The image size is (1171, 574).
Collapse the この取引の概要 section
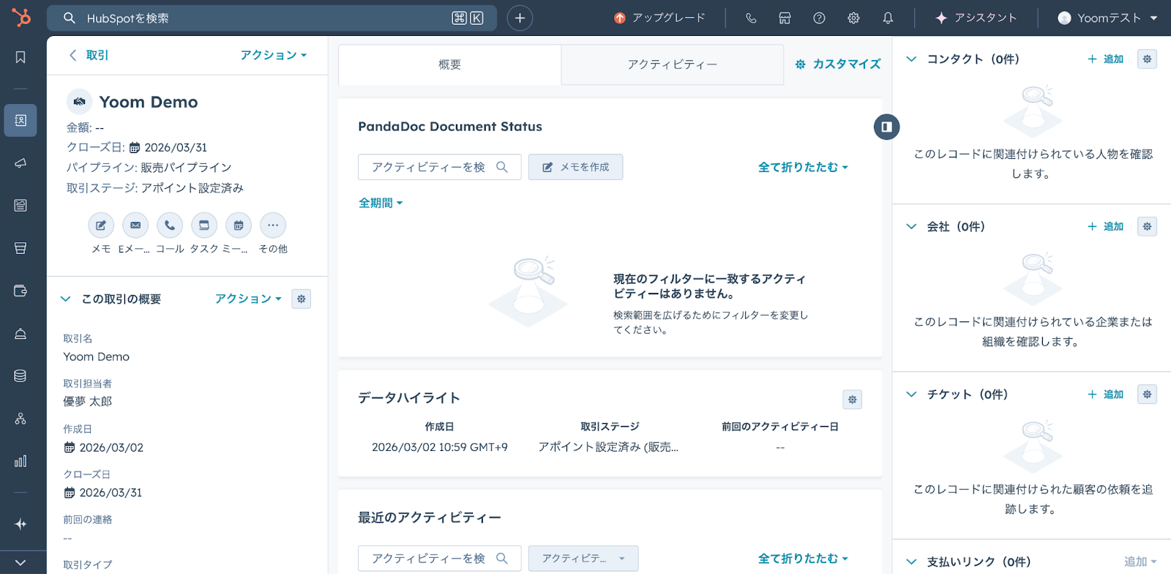tap(66, 299)
